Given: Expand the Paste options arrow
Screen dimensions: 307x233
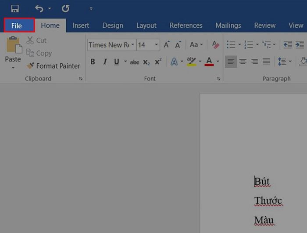Looking at the screenshot, I should 13,68.
